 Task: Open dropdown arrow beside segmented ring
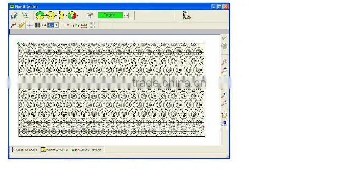coord(77,16)
